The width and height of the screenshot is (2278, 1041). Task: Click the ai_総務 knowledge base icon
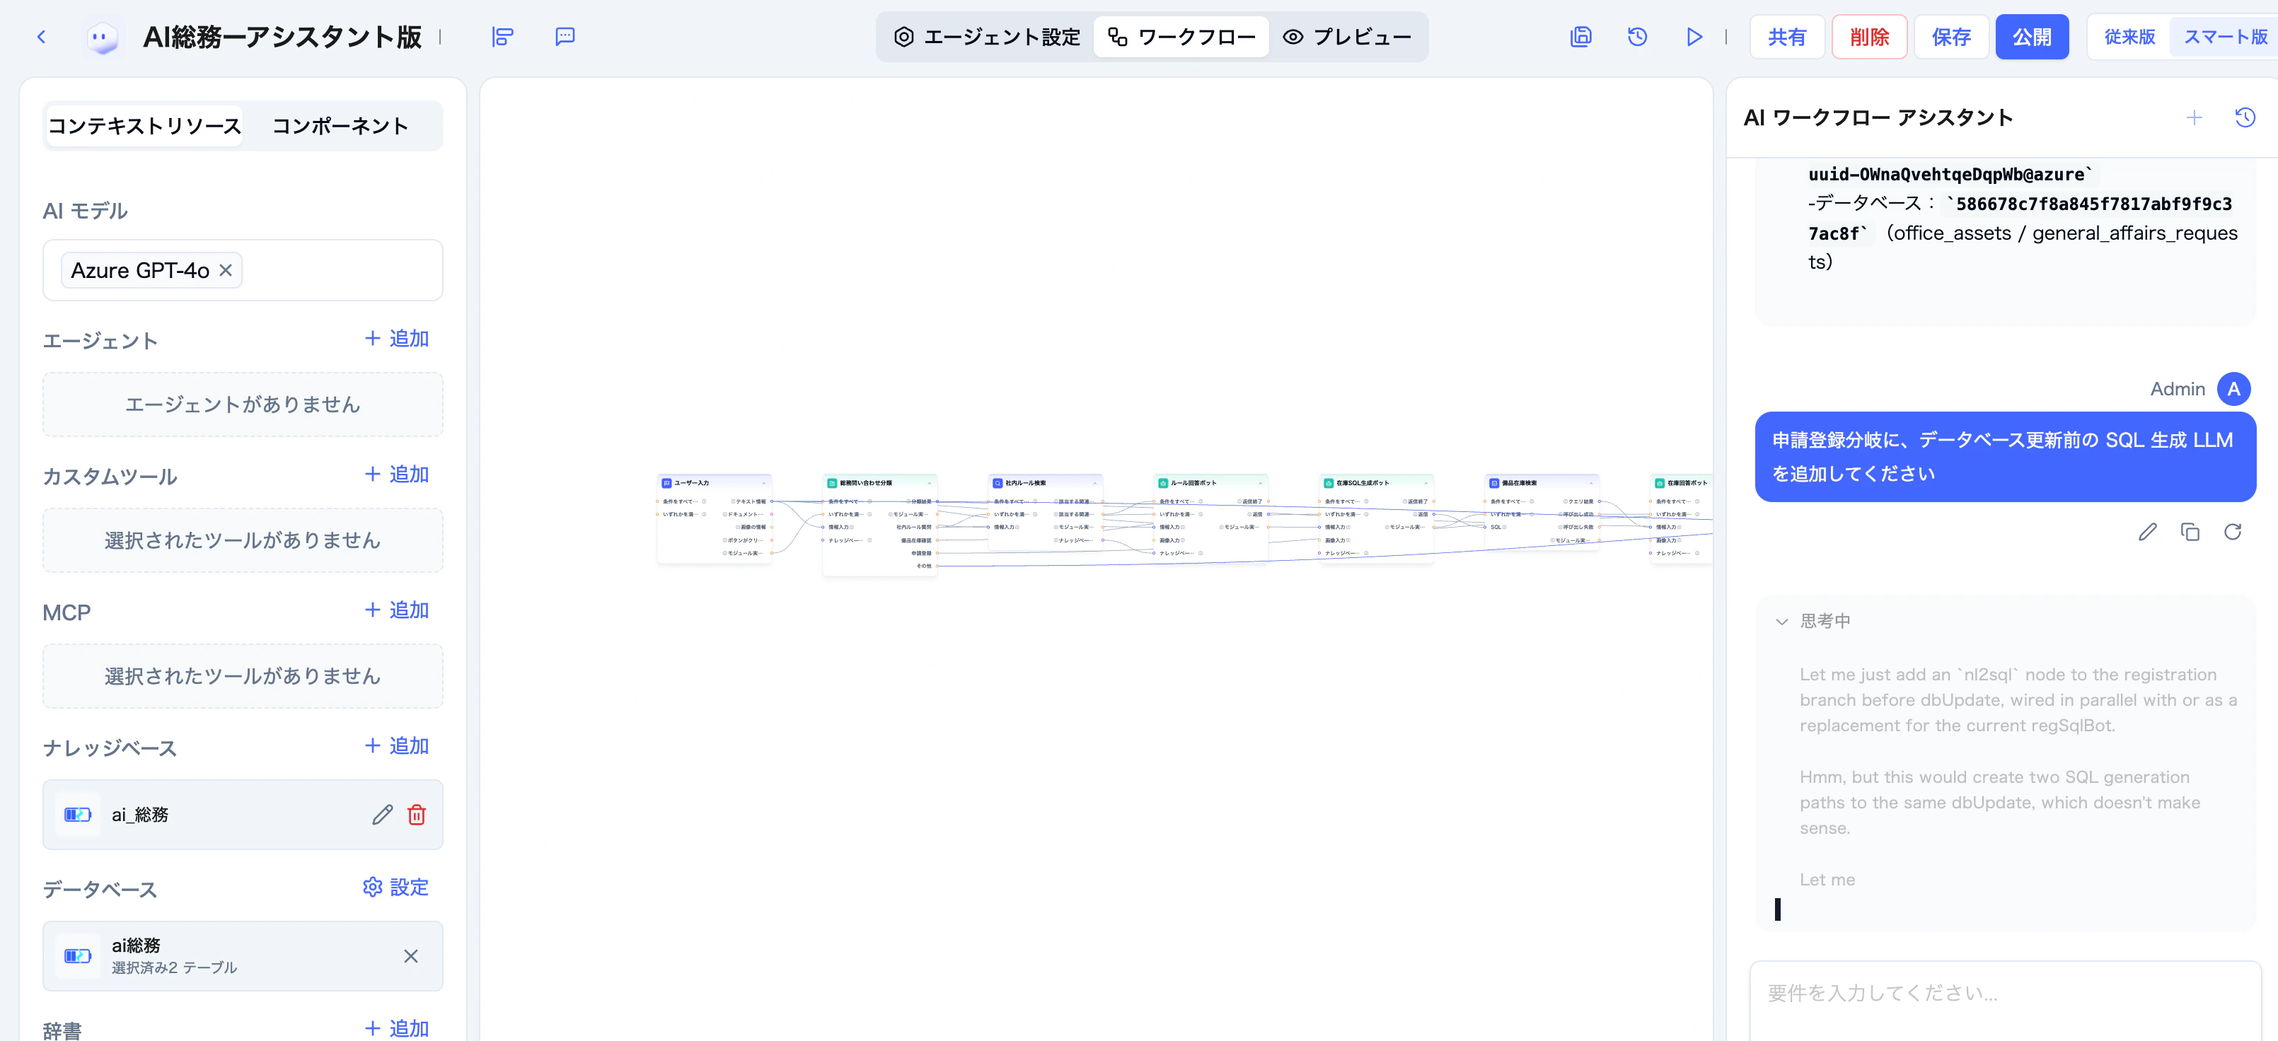pos(78,814)
